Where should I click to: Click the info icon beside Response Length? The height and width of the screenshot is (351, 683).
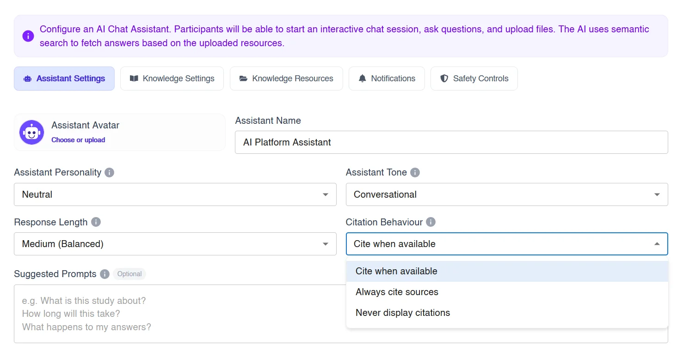tap(96, 222)
